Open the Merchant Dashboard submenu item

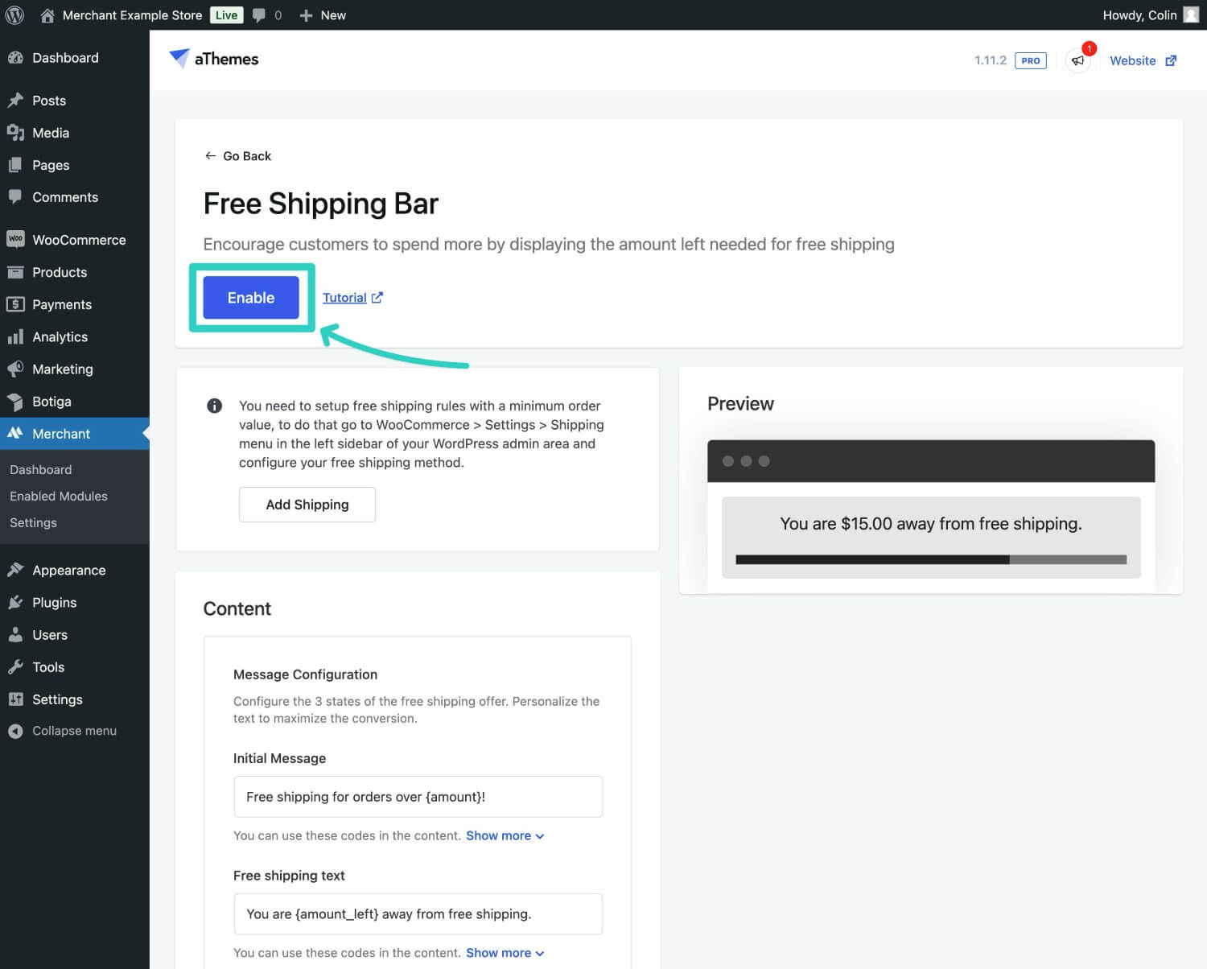40,469
